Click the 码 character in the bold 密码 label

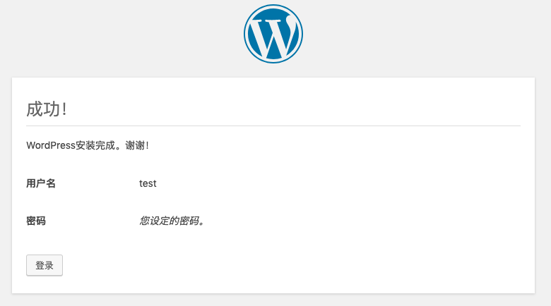tap(41, 221)
